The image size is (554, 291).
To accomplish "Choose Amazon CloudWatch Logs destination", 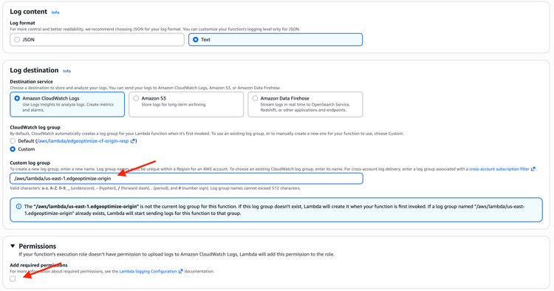I will point(67,104).
